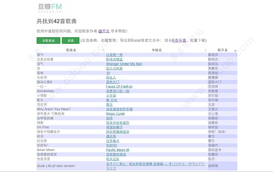Select song title 小情歌
The height and width of the screenshot is (172, 273).
point(42,96)
